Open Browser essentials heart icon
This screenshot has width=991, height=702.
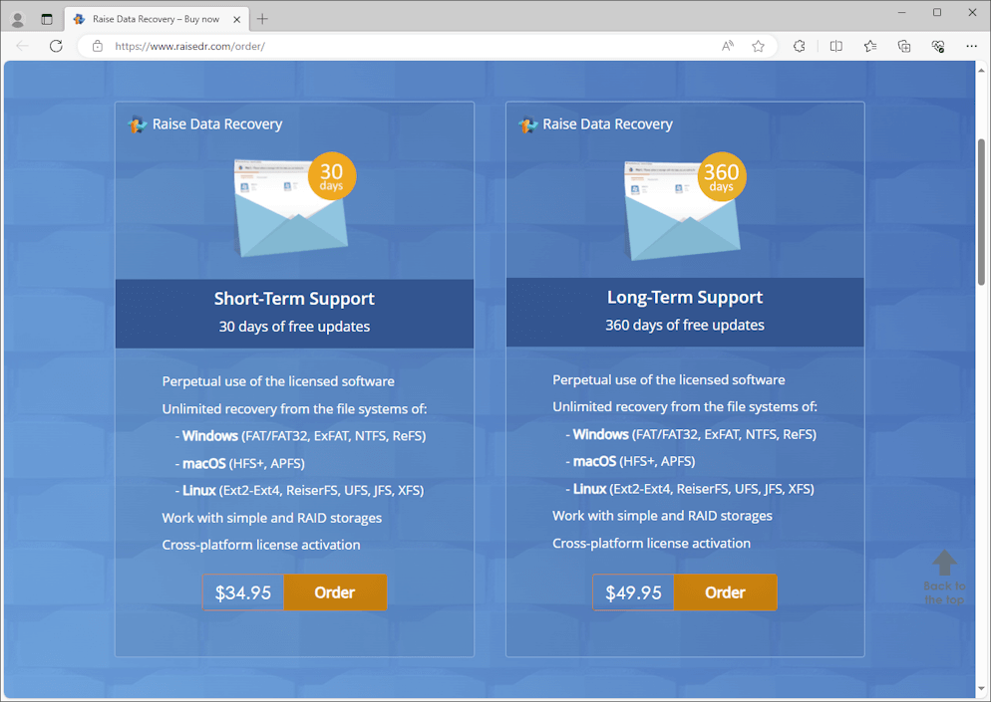938,46
